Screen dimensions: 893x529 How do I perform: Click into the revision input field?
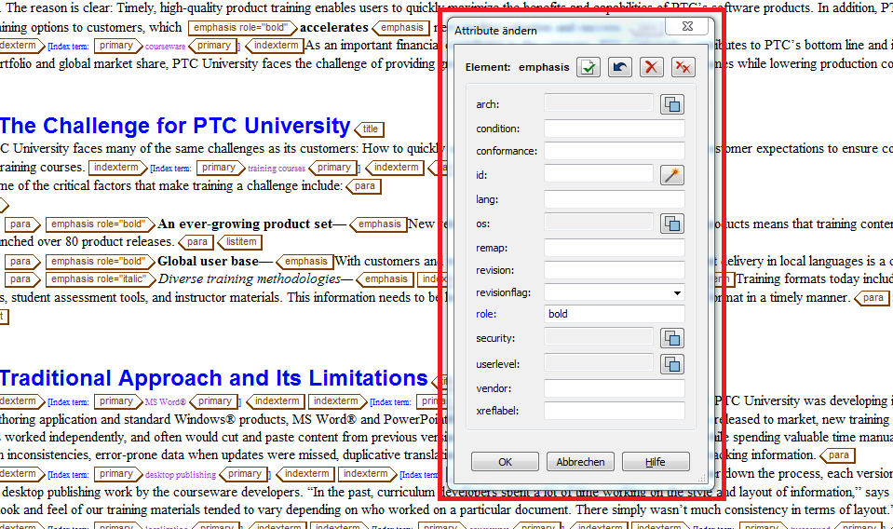614,270
